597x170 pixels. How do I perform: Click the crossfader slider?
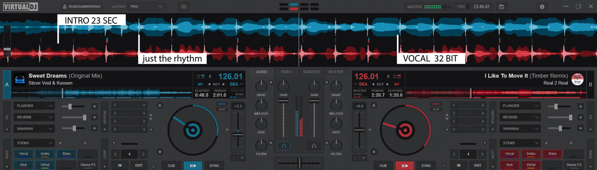pos(299,161)
